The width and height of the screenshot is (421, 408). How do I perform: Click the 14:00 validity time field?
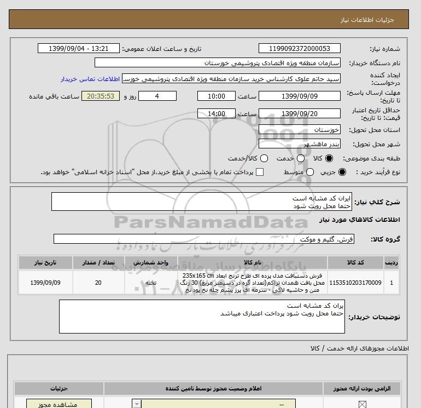(x=217, y=113)
